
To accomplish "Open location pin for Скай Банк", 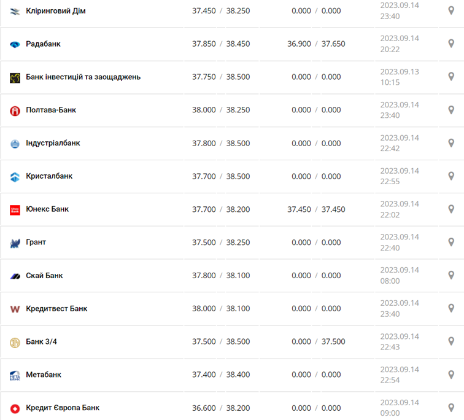I will [451, 275].
